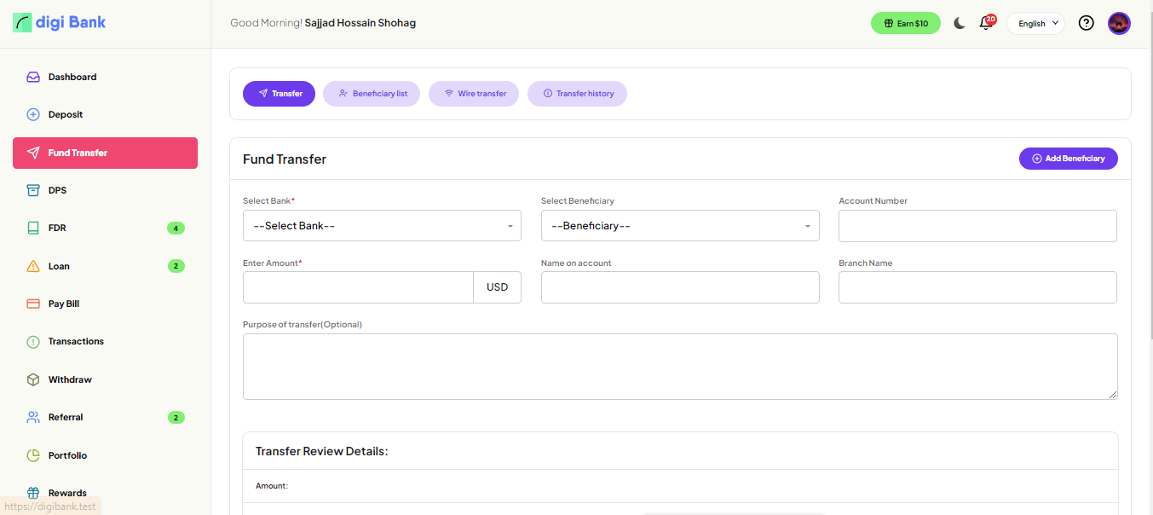Screen dimensions: 1153x515
Task: Open Dashboard from the sidebar
Action: [x=72, y=77]
